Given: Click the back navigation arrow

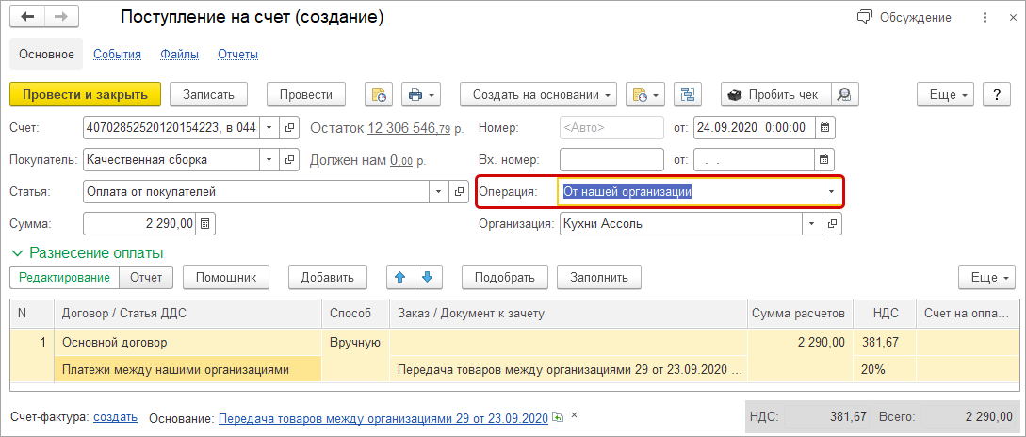Looking at the screenshot, I should [x=28, y=18].
